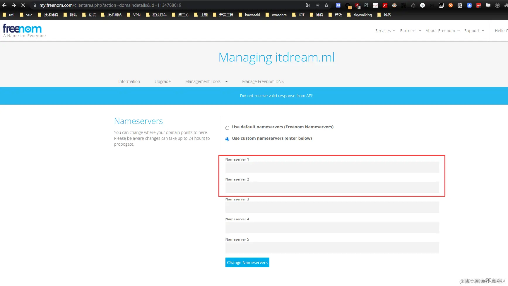The height and width of the screenshot is (286, 508).
Task: Click the blue bar chart extension icon
Action: point(469,5)
